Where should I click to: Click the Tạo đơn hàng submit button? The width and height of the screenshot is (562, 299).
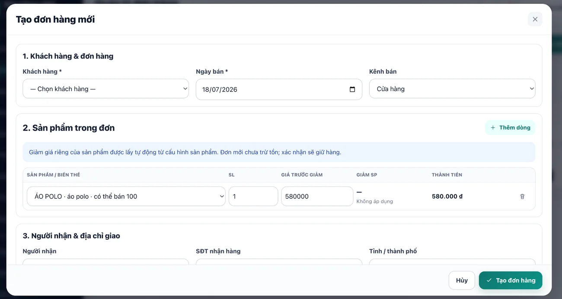(x=511, y=280)
